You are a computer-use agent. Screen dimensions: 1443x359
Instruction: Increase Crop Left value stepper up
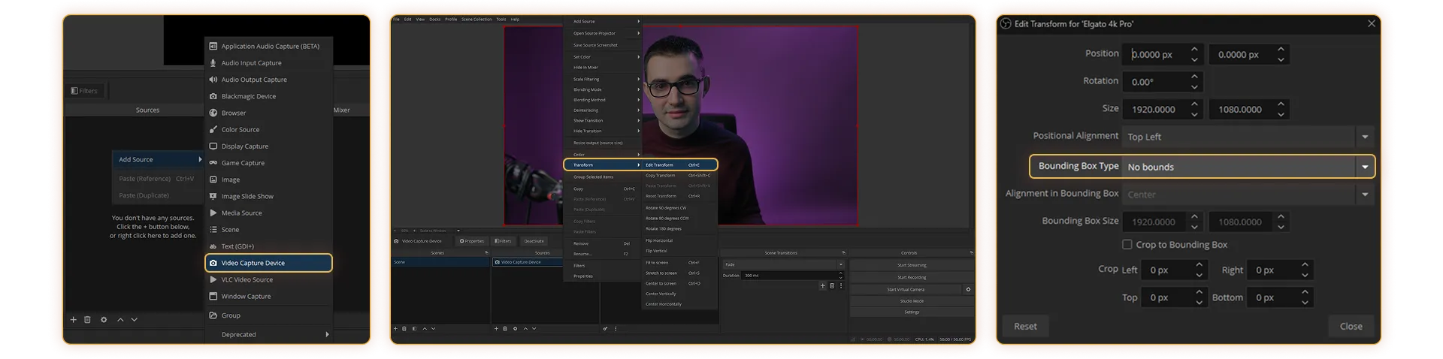point(1199,265)
